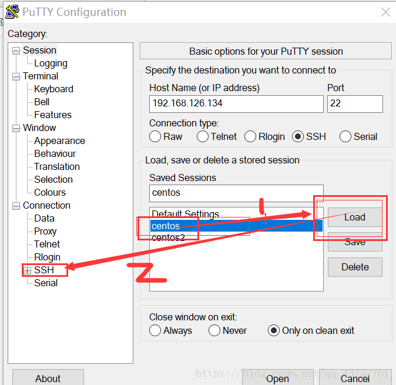Click the PuTTY title bar icon

pos(12,12)
